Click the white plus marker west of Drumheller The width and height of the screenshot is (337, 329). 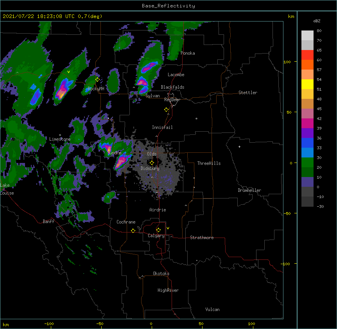click(239, 147)
